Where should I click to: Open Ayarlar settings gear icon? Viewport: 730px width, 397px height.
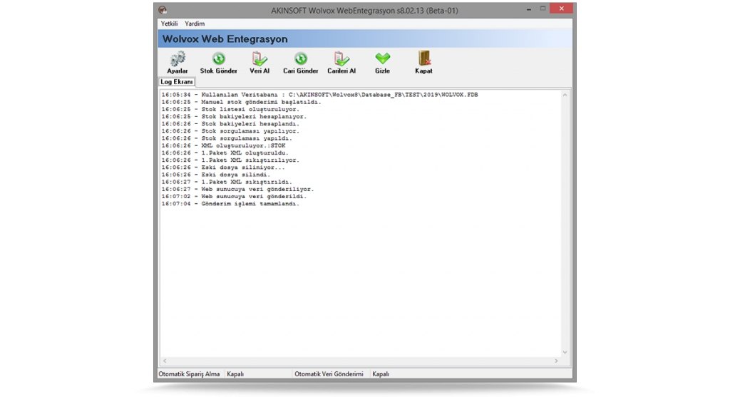point(178,59)
